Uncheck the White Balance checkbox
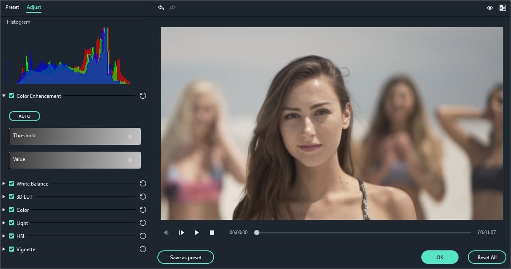 11,183
